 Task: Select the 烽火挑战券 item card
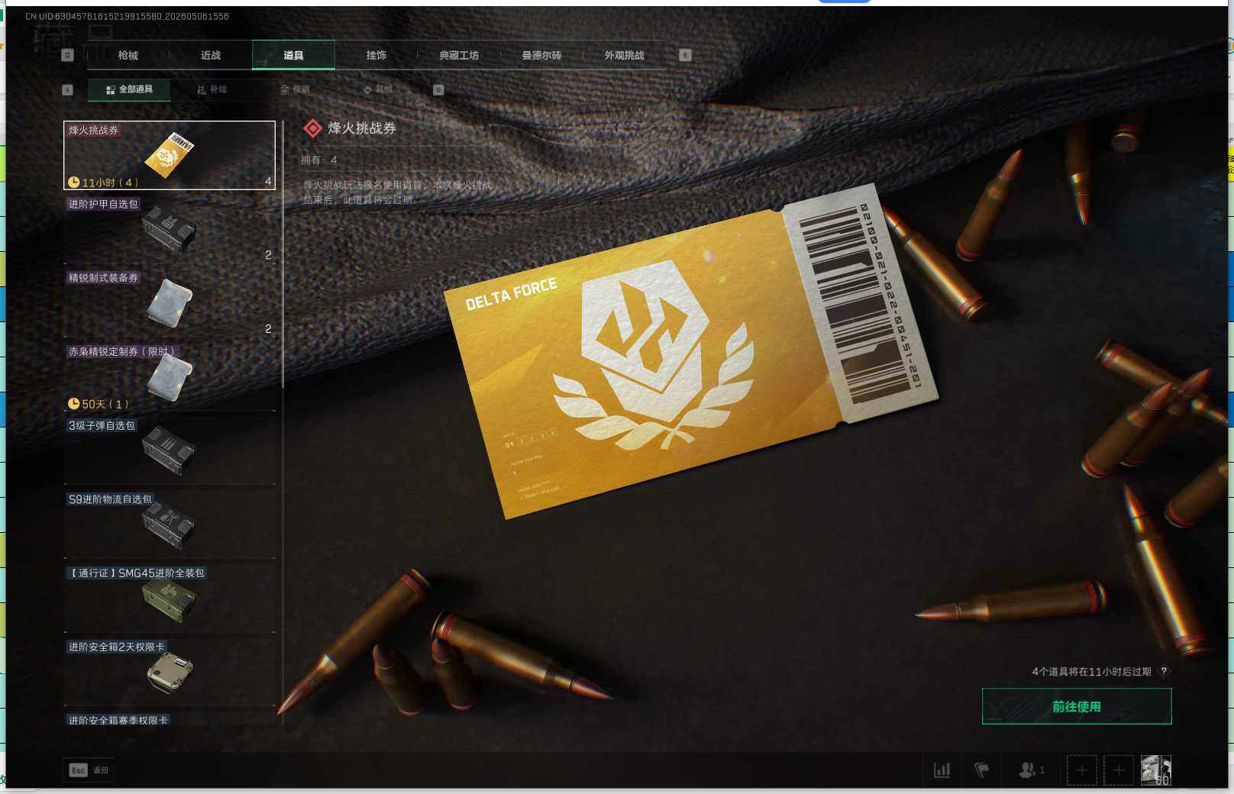click(x=170, y=155)
